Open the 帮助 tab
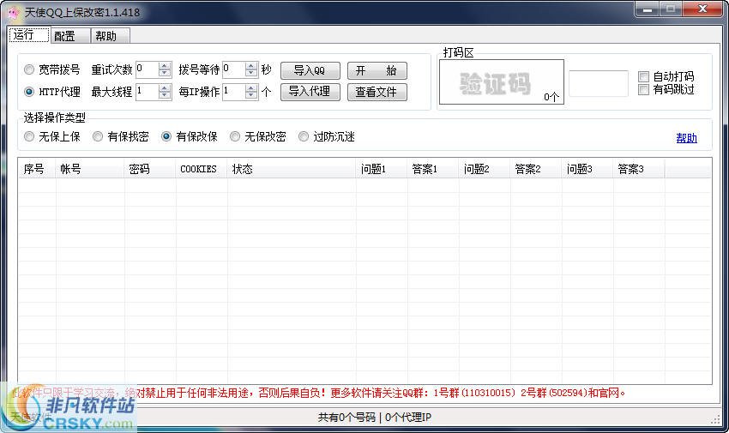 coord(110,36)
